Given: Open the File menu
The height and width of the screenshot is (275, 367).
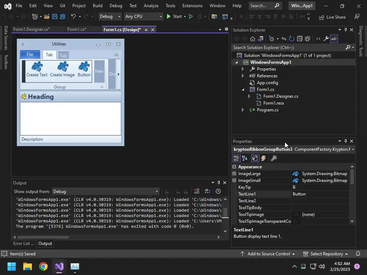Looking at the screenshot, I should coord(19,6).
